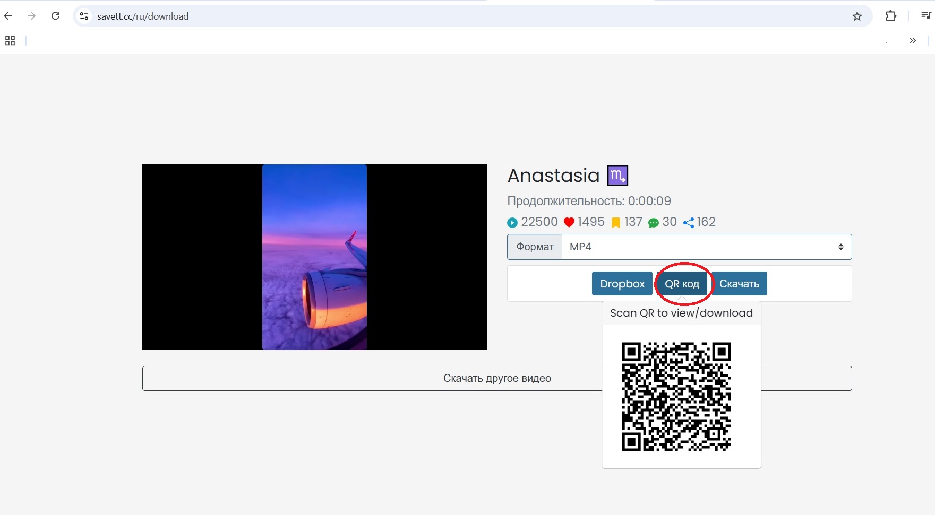The height and width of the screenshot is (515, 935).
Task: Open the browser extensions puzzle icon
Action: point(890,16)
